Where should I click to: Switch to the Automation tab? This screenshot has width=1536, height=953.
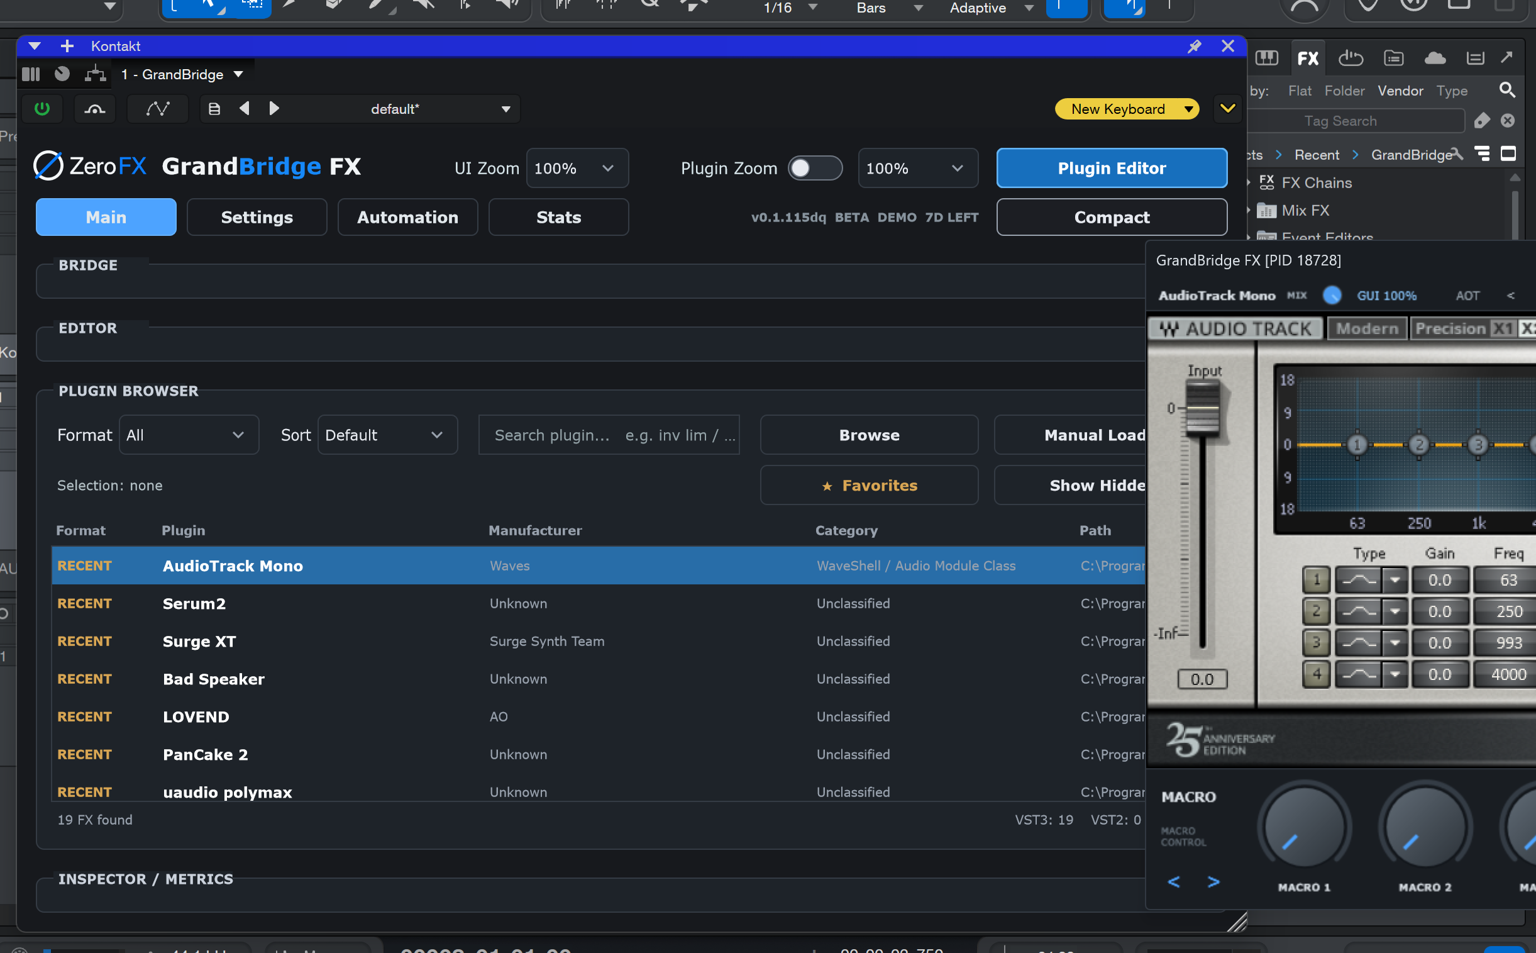[x=407, y=218]
